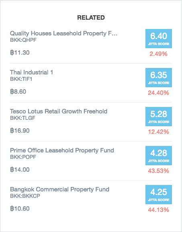Click the 5.28 Jitta Score badge
Screen dimensions: 182x232
click(159, 117)
